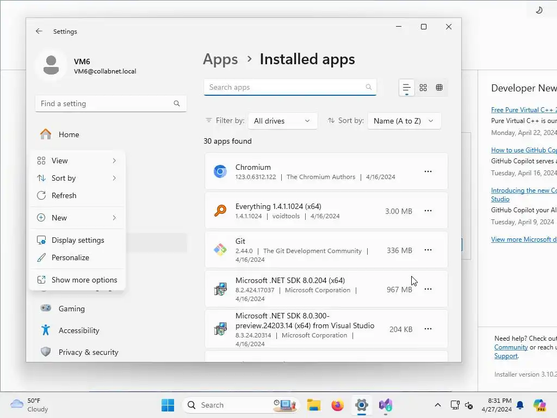Open the Support link
Image resolution: width=557 pixels, height=418 pixels.
point(506,356)
